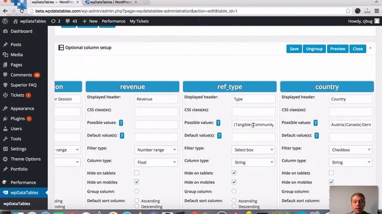Open Tickets sidebar item
Viewport: 382px width, 214px height.
tap(17, 95)
